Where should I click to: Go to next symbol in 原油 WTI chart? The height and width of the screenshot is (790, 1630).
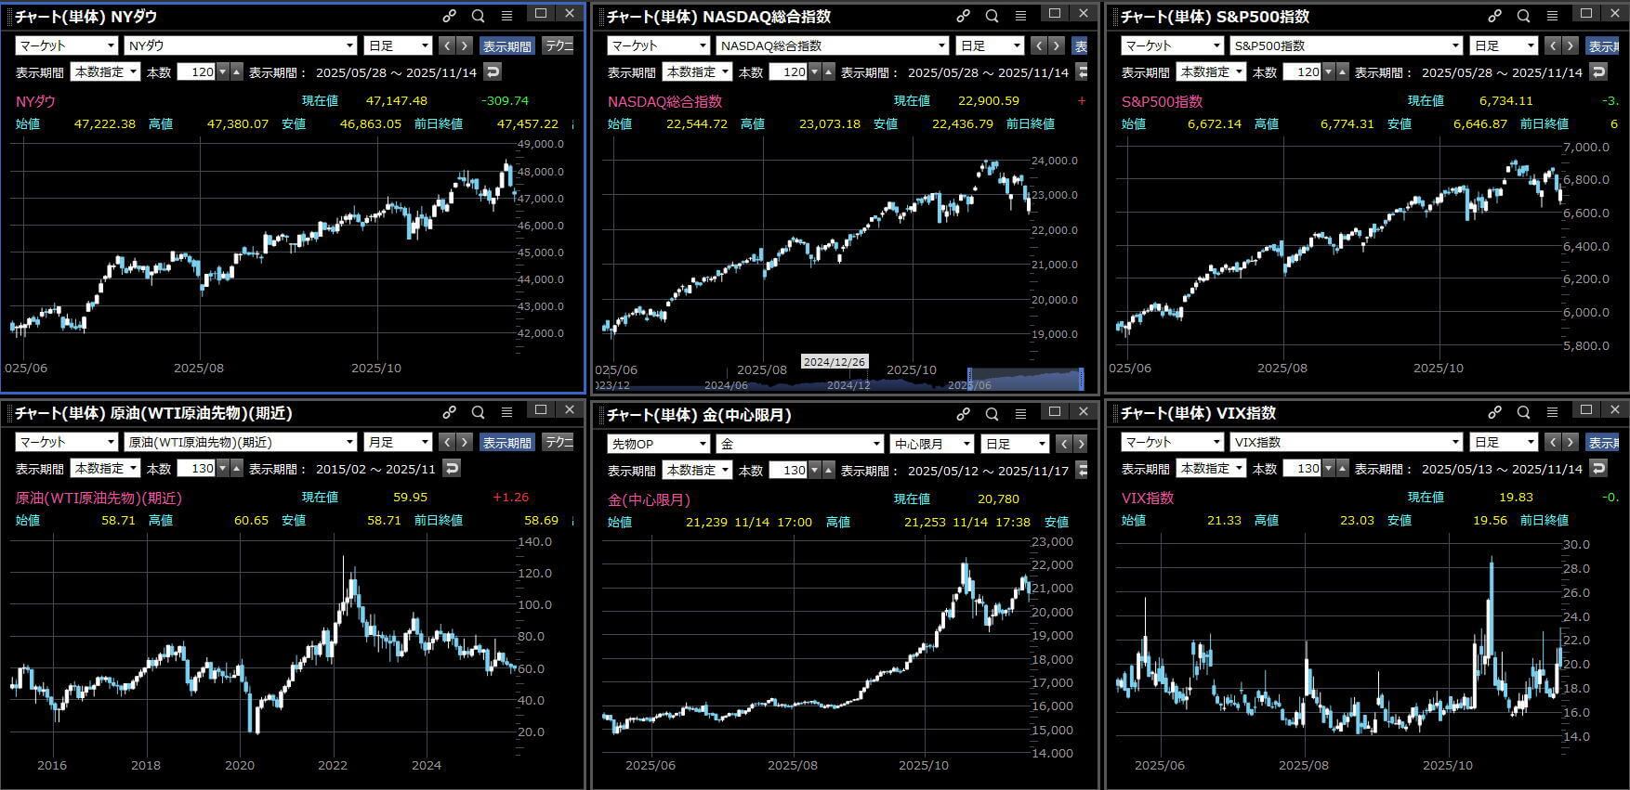465,443
